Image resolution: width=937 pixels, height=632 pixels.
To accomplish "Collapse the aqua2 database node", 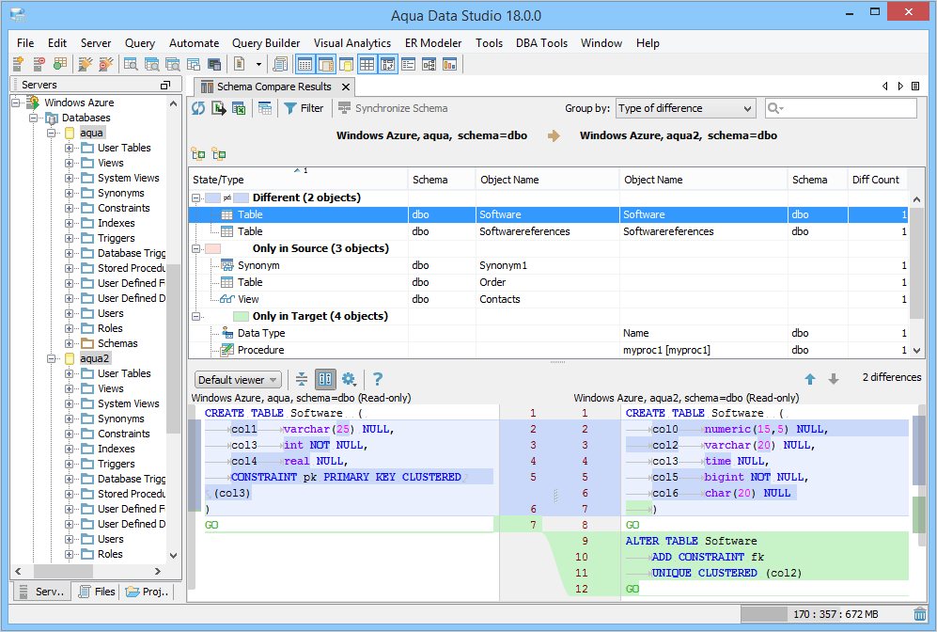I will [52, 358].
